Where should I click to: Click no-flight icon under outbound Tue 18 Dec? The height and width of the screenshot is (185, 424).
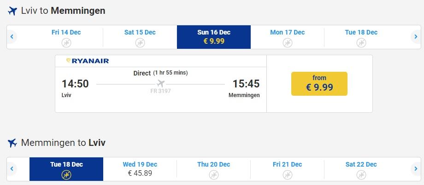tap(361, 43)
